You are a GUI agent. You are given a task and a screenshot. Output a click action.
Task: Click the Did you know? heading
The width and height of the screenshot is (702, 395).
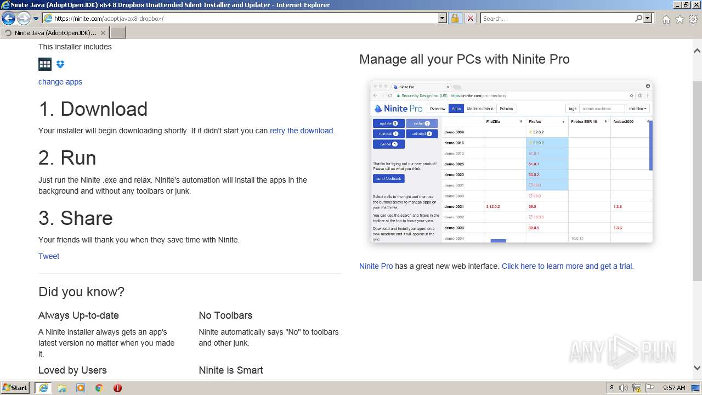[81, 292]
